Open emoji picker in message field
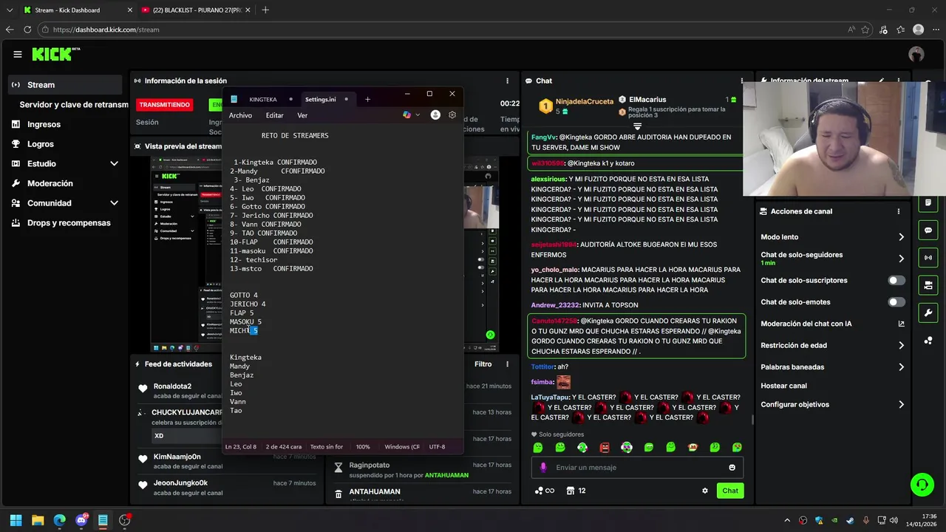The width and height of the screenshot is (946, 532). (x=732, y=468)
